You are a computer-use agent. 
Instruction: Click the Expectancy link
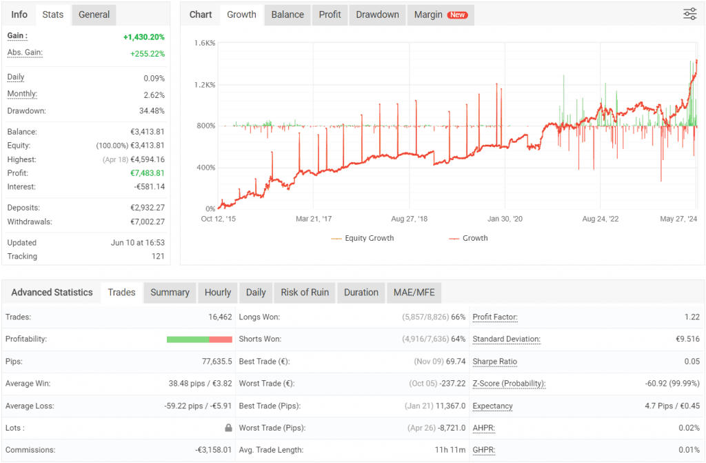492,406
